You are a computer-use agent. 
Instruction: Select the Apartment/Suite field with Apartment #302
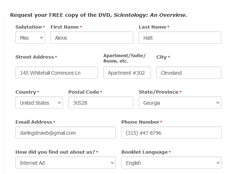click(x=127, y=73)
